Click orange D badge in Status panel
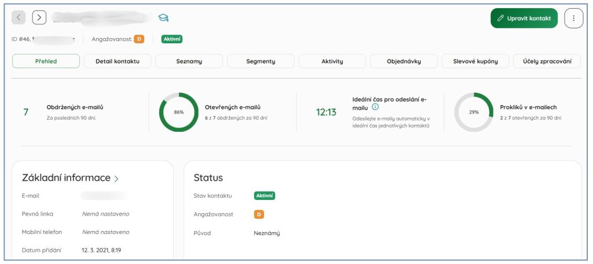Screen dimensions: 593x264 pos(258,214)
